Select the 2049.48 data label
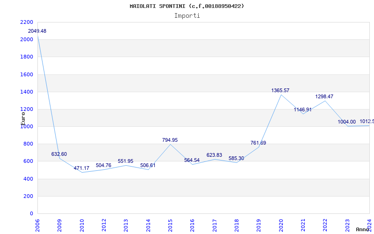Viewport: 374px width, 234px height. click(37, 31)
